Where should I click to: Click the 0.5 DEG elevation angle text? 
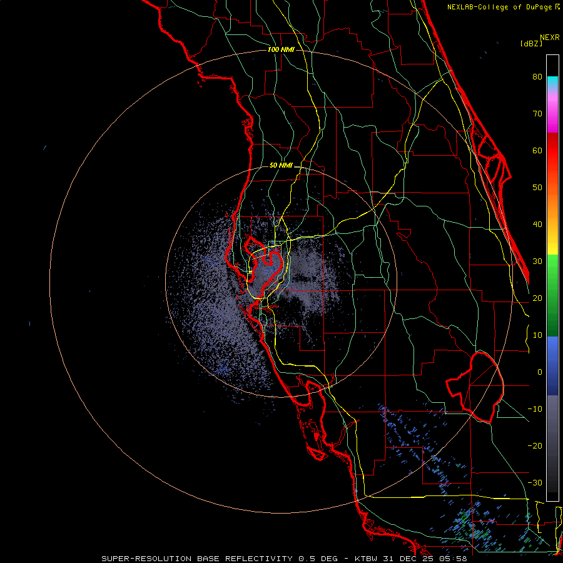(x=318, y=559)
